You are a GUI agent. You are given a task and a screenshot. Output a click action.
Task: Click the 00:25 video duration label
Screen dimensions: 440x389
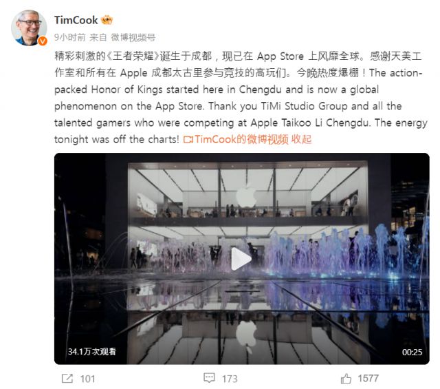pos(412,352)
